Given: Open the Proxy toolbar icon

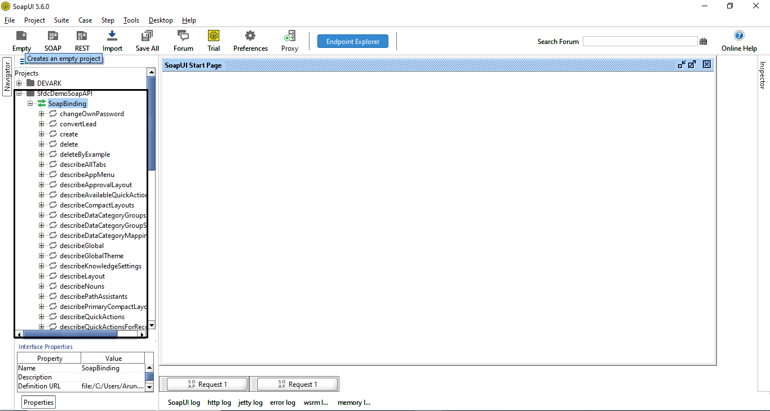Looking at the screenshot, I should pos(290,41).
